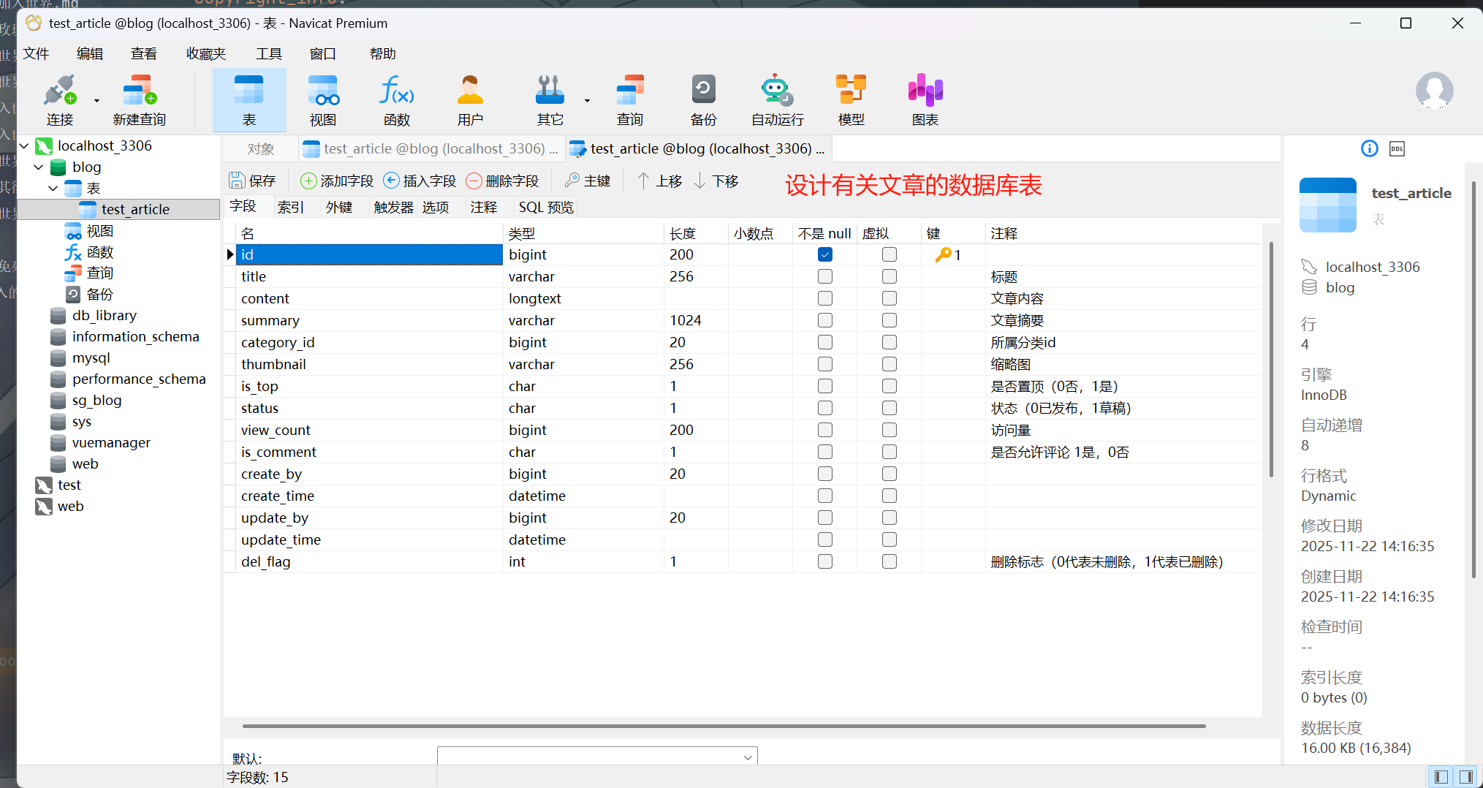Click the 添加字段 (Add Field) button

337,181
